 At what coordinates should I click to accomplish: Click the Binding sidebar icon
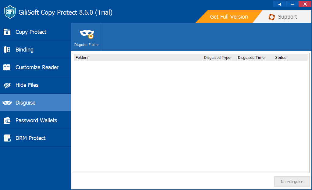tap(7, 50)
